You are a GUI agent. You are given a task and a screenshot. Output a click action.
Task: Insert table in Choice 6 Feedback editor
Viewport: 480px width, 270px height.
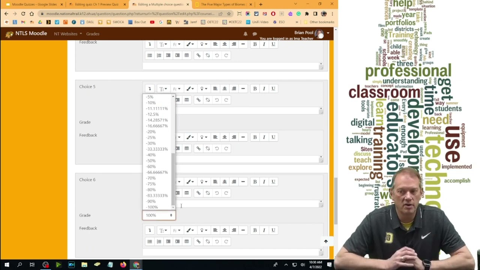(186, 241)
